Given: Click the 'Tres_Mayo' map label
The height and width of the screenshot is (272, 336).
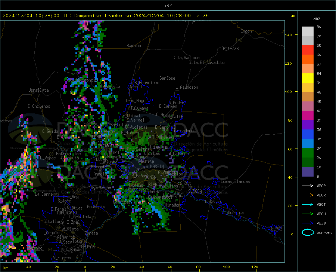Looking at the screenshot, I should click(135, 101).
